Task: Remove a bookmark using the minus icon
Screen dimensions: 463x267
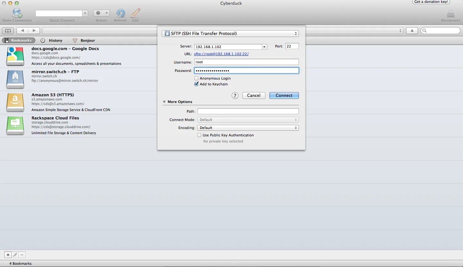Action: pos(22,254)
